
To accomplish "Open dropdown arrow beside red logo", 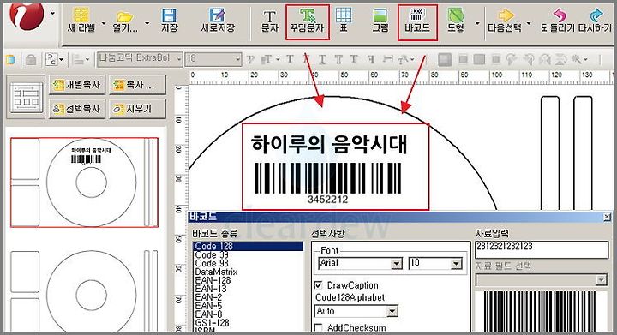I will tap(52, 14).
